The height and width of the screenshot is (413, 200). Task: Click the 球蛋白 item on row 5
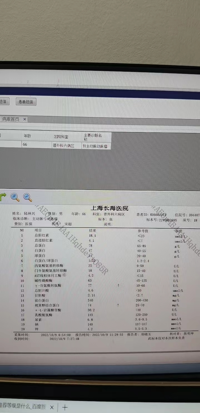pos(40,256)
